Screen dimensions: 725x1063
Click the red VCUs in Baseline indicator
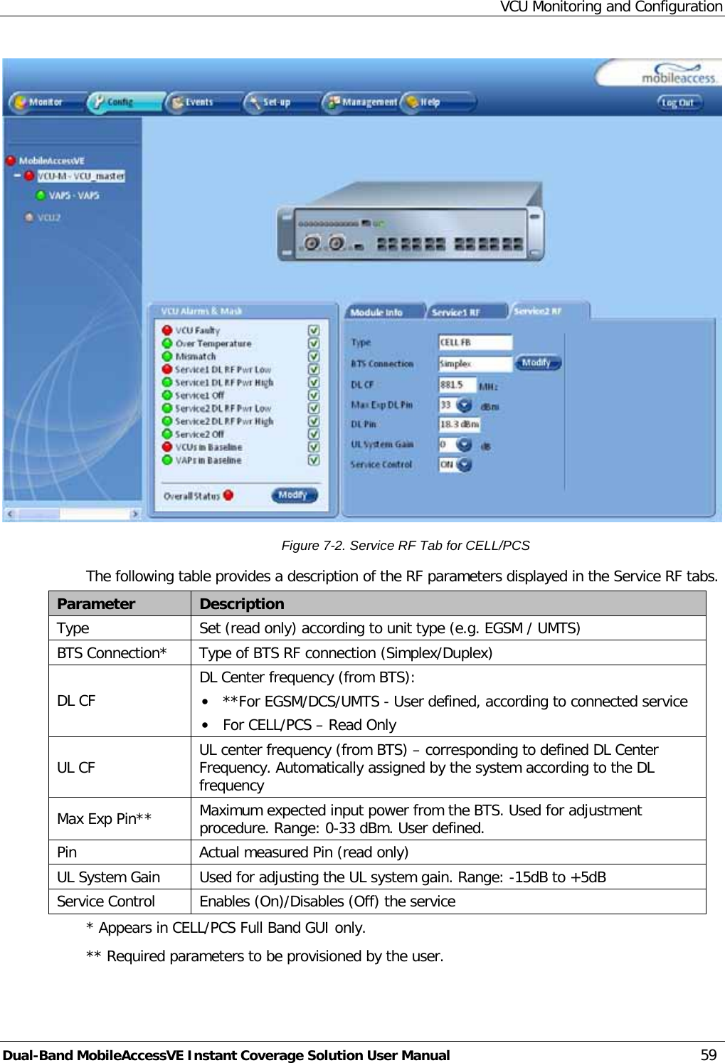pyautogui.click(x=167, y=447)
